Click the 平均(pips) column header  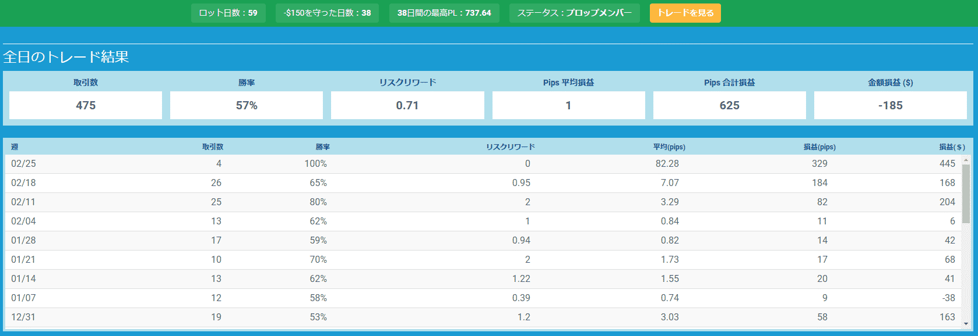click(x=669, y=147)
